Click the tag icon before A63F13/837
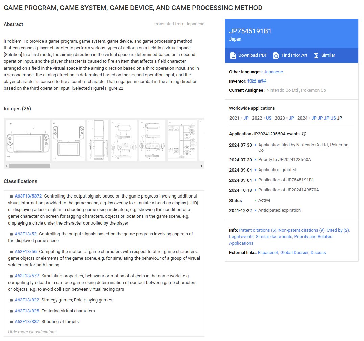The height and width of the screenshot is (341, 364). 11,322
